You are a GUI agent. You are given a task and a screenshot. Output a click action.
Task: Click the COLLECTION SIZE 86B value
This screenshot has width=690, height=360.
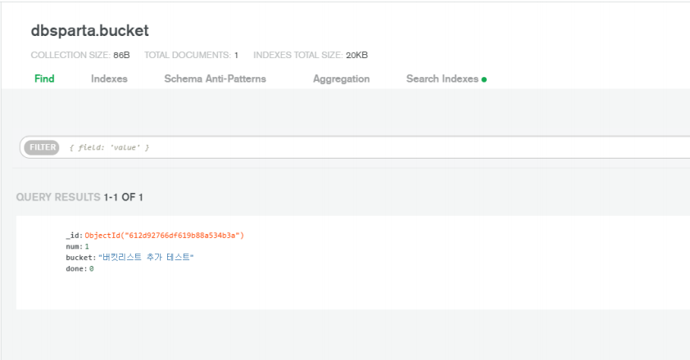pos(121,55)
